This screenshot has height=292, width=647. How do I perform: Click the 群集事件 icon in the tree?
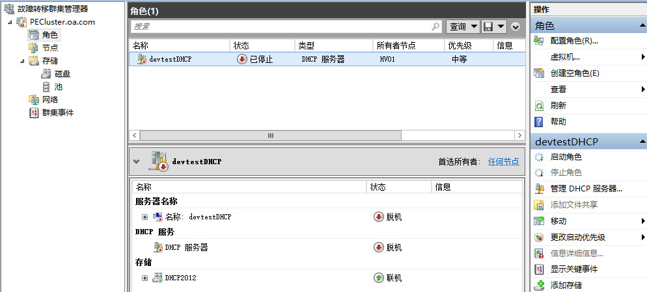[x=34, y=113]
